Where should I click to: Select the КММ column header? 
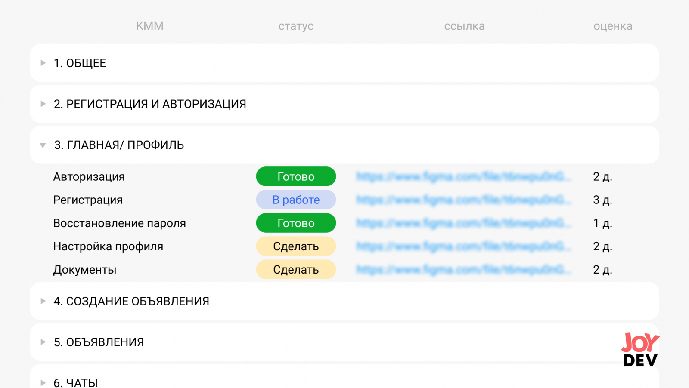150,26
